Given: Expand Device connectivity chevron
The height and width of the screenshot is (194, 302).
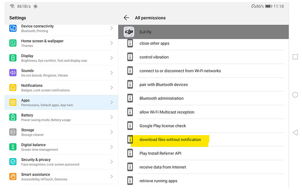Looking at the screenshot, I should pyautogui.click(x=112, y=28).
